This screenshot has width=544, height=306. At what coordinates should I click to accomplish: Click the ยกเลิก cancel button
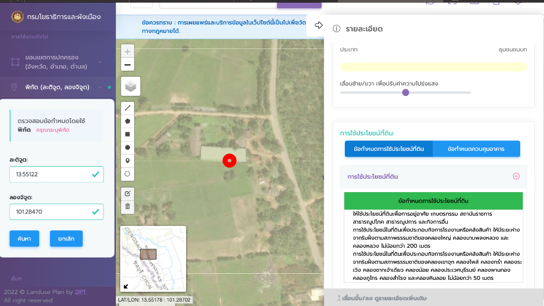(66, 238)
